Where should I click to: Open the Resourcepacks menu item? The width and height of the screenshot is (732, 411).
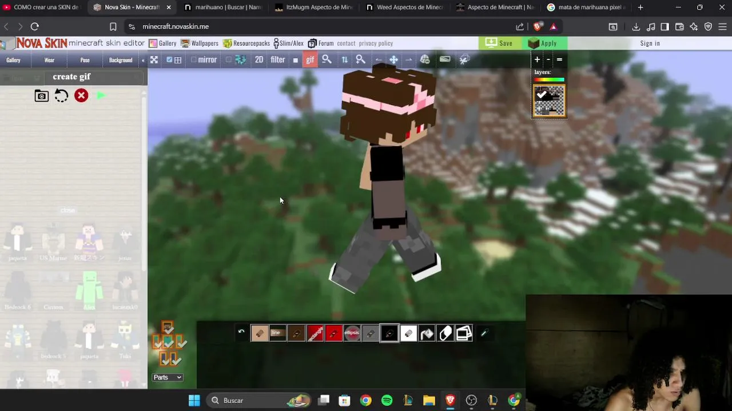(246, 43)
